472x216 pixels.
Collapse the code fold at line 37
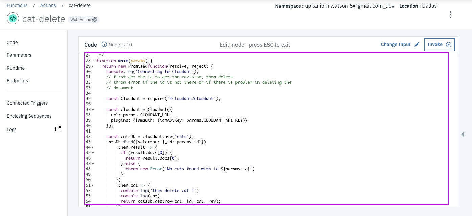pyautogui.click(x=93, y=110)
